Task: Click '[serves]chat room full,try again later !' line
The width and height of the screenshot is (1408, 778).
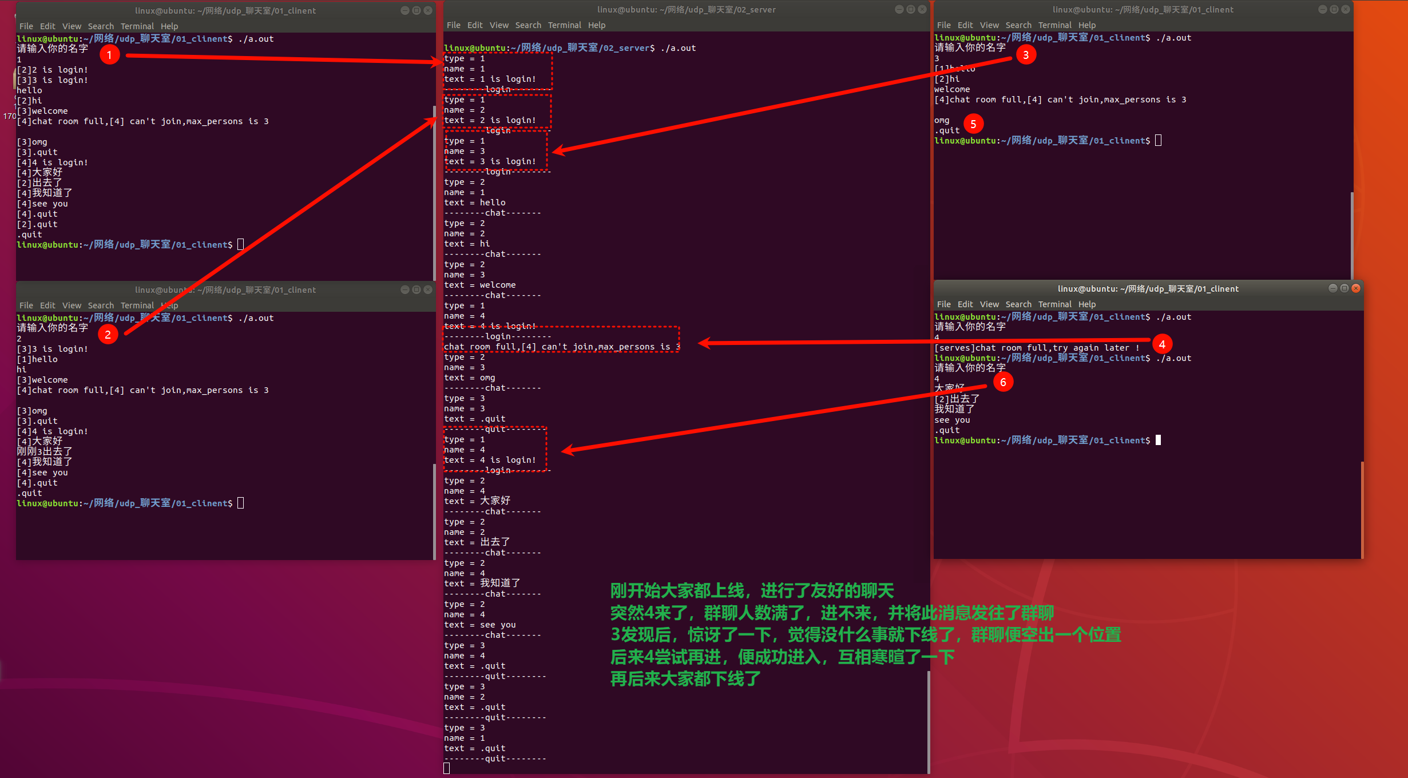Action: (x=1037, y=348)
